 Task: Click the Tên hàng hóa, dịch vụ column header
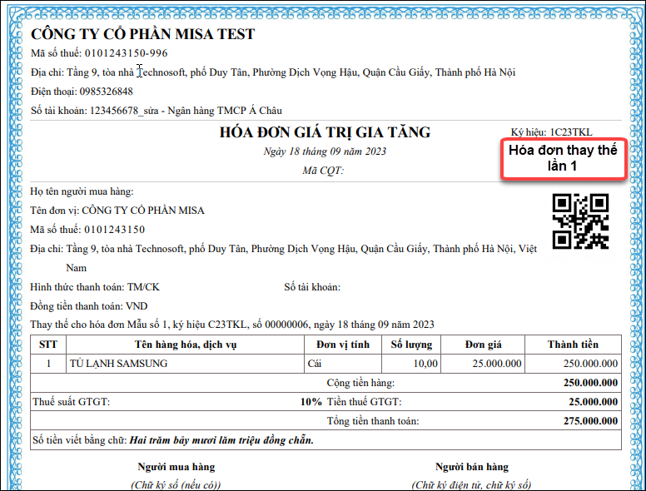[x=185, y=345]
